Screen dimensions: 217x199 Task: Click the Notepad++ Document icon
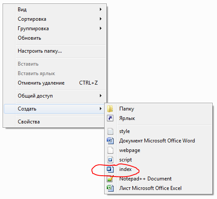click(110, 179)
